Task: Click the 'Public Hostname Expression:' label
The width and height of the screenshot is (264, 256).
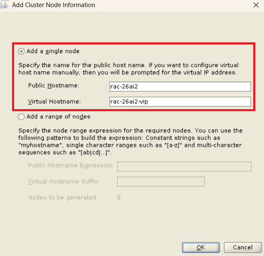Action: pyautogui.click(x=71, y=166)
